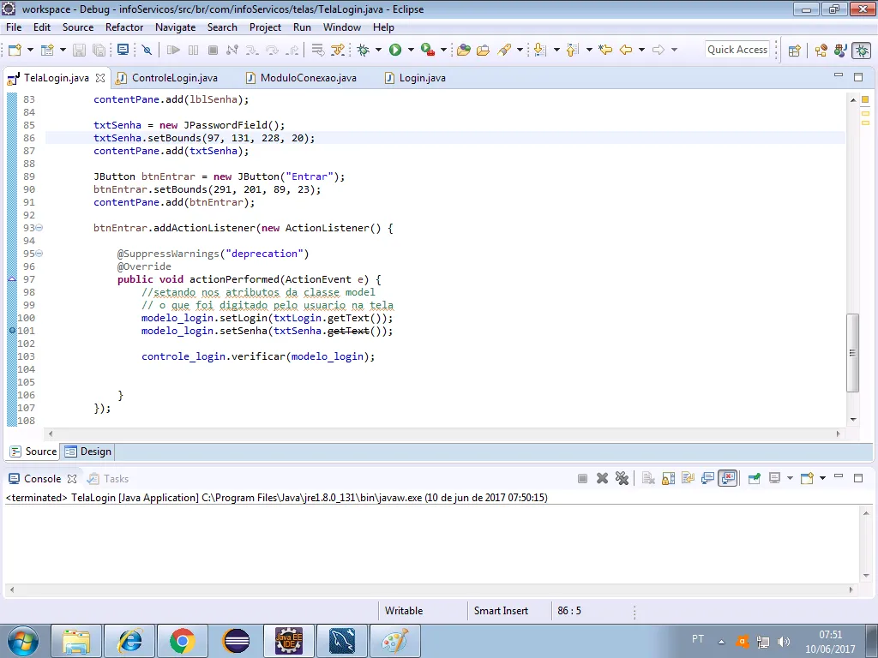The height and width of the screenshot is (658, 878).
Task: Remove all terminated launches in Console
Action: (x=622, y=479)
